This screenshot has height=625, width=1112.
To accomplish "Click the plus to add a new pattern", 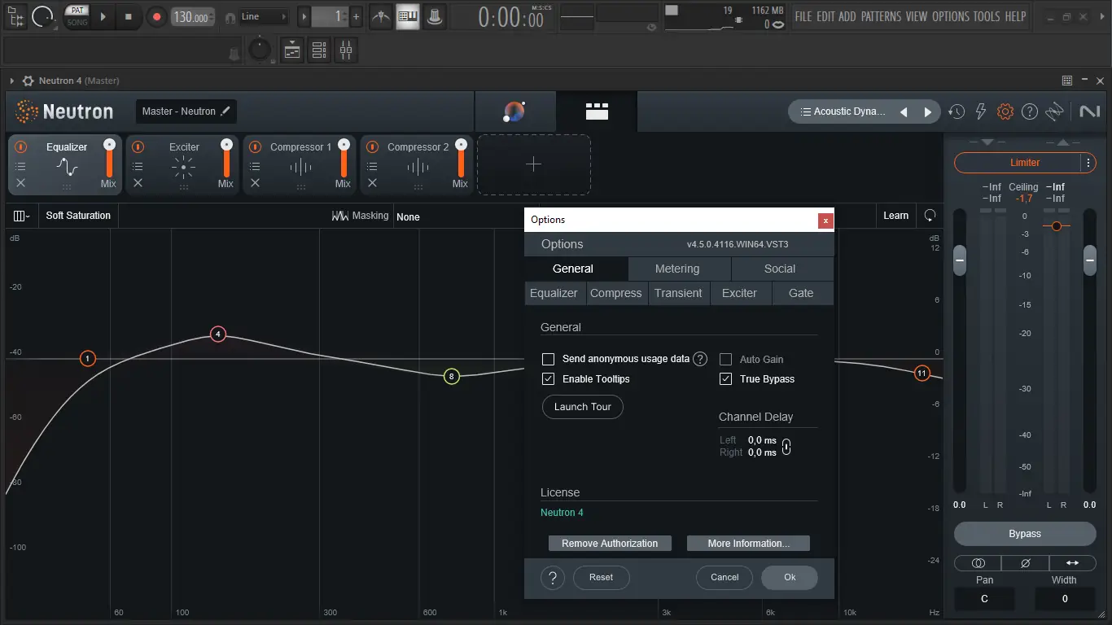I will pos(357,16).
